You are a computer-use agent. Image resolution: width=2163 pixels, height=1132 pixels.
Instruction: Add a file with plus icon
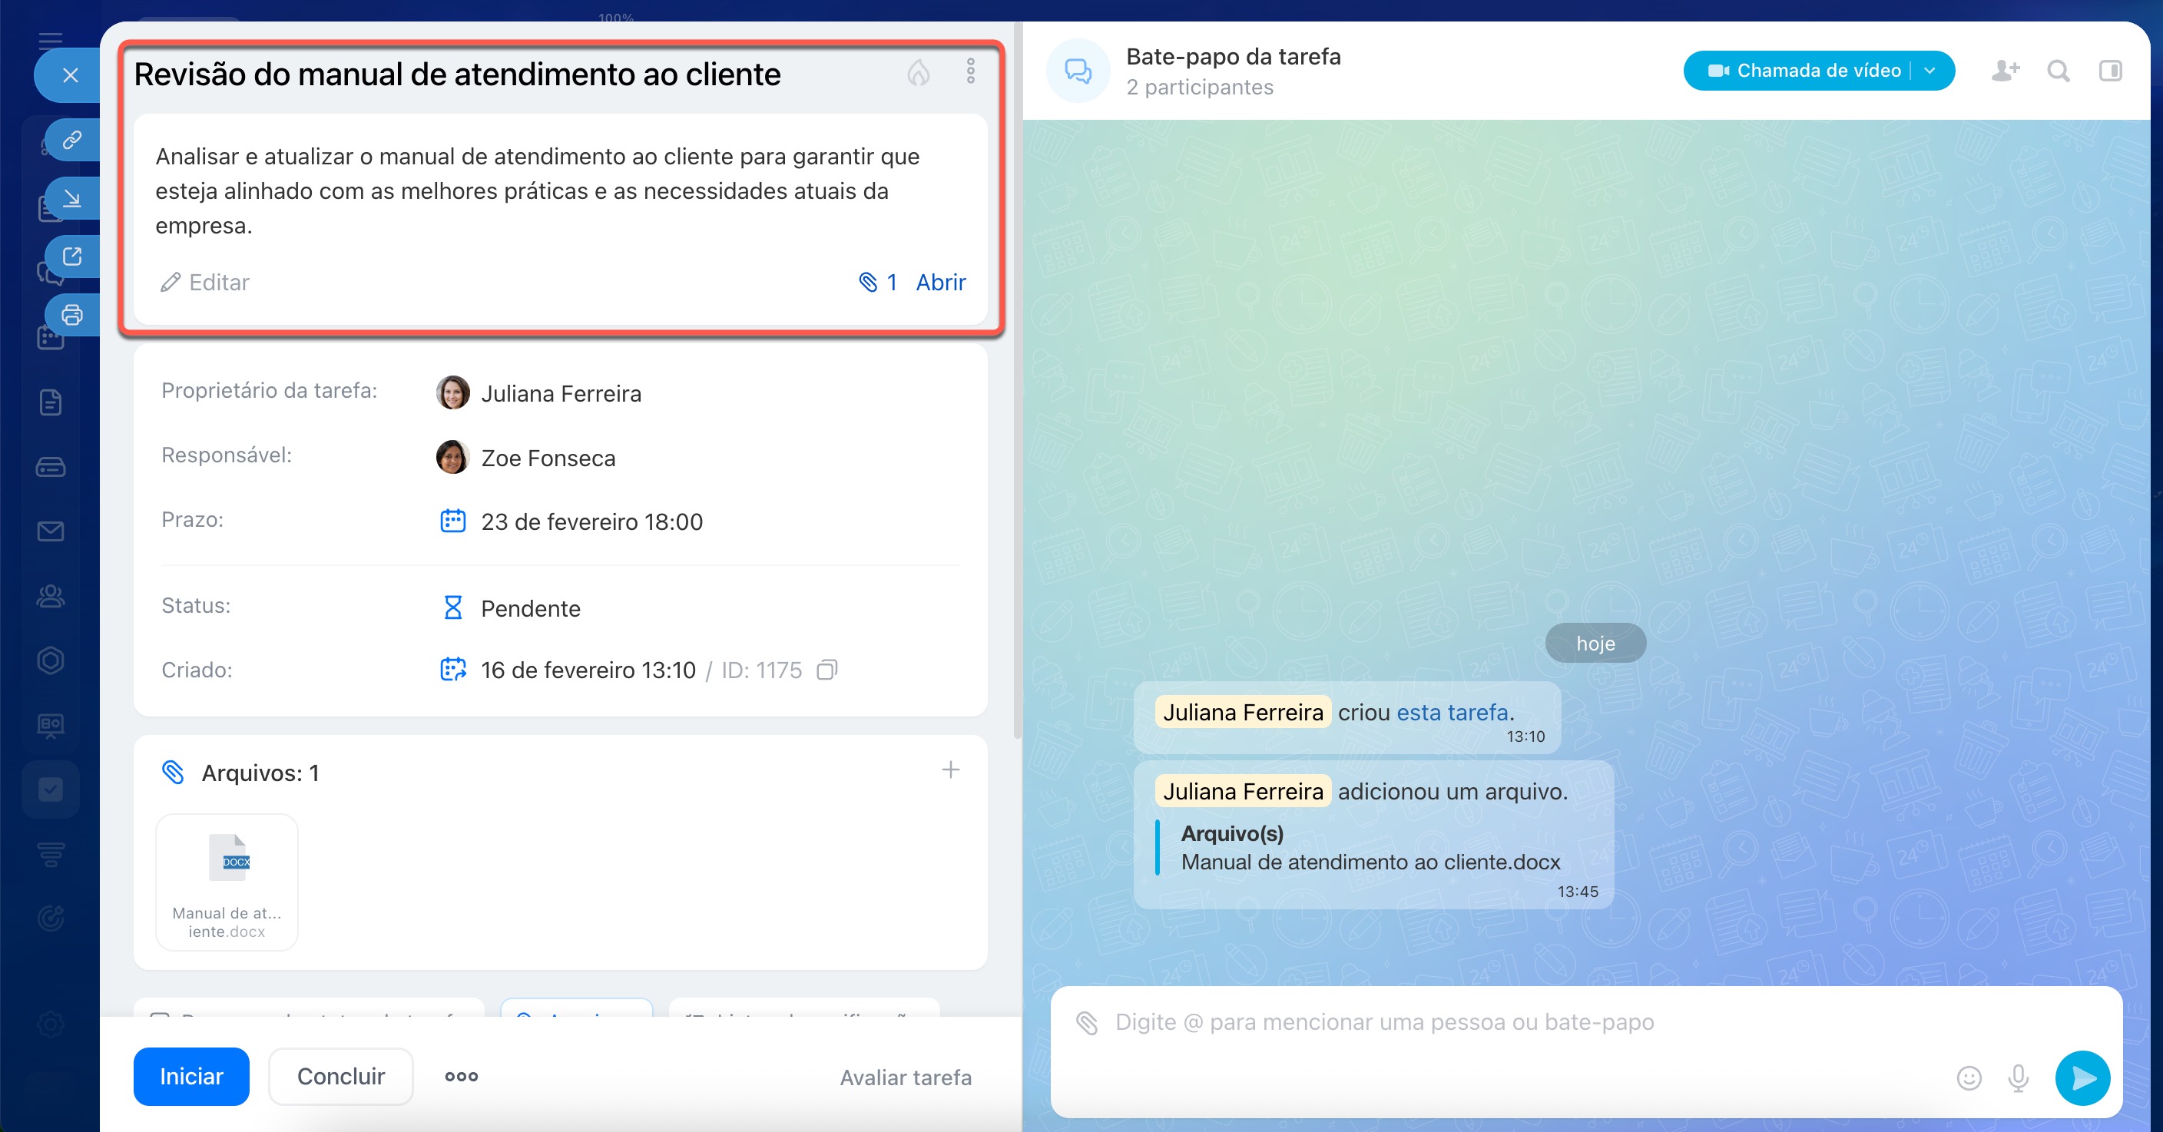(949, 770)
